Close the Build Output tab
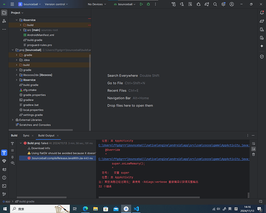 click(58, 135)
